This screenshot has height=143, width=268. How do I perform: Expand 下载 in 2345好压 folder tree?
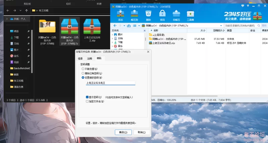[112, 42]
